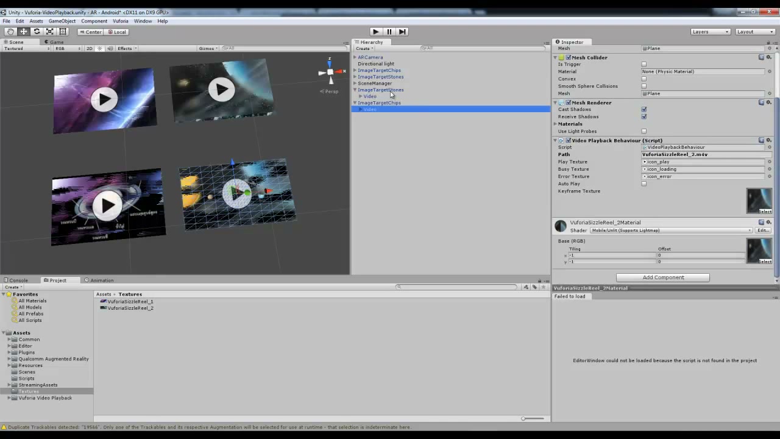This screenshot has height=439, width=780.
Task: Enable the Is Trigger checkbox
Action: (643, 64)
